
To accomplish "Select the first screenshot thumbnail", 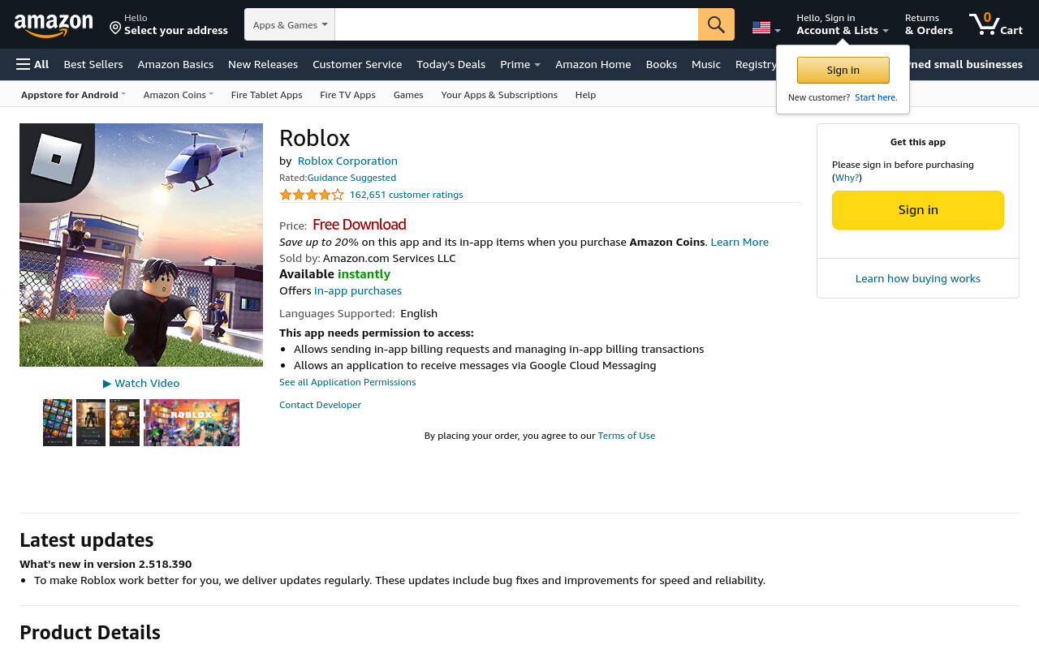I will 58,423.
